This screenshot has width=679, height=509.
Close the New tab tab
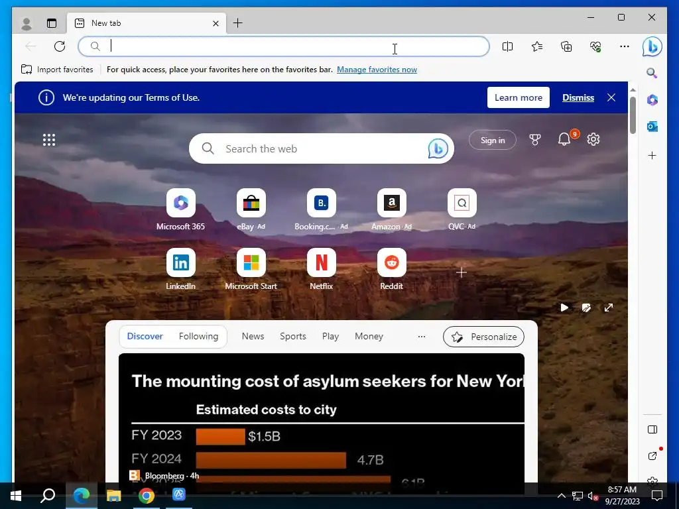click(x=216, y=23)
